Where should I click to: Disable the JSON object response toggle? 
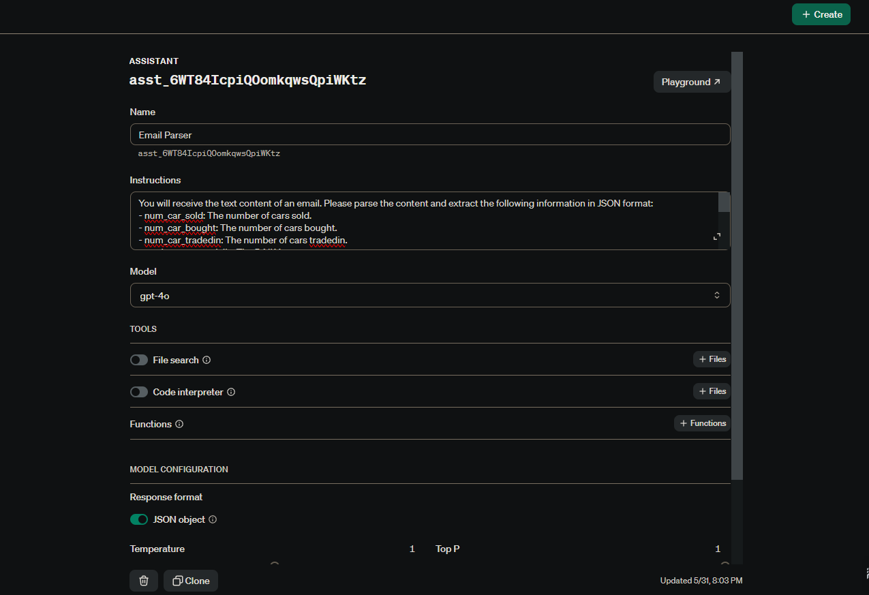139,519
